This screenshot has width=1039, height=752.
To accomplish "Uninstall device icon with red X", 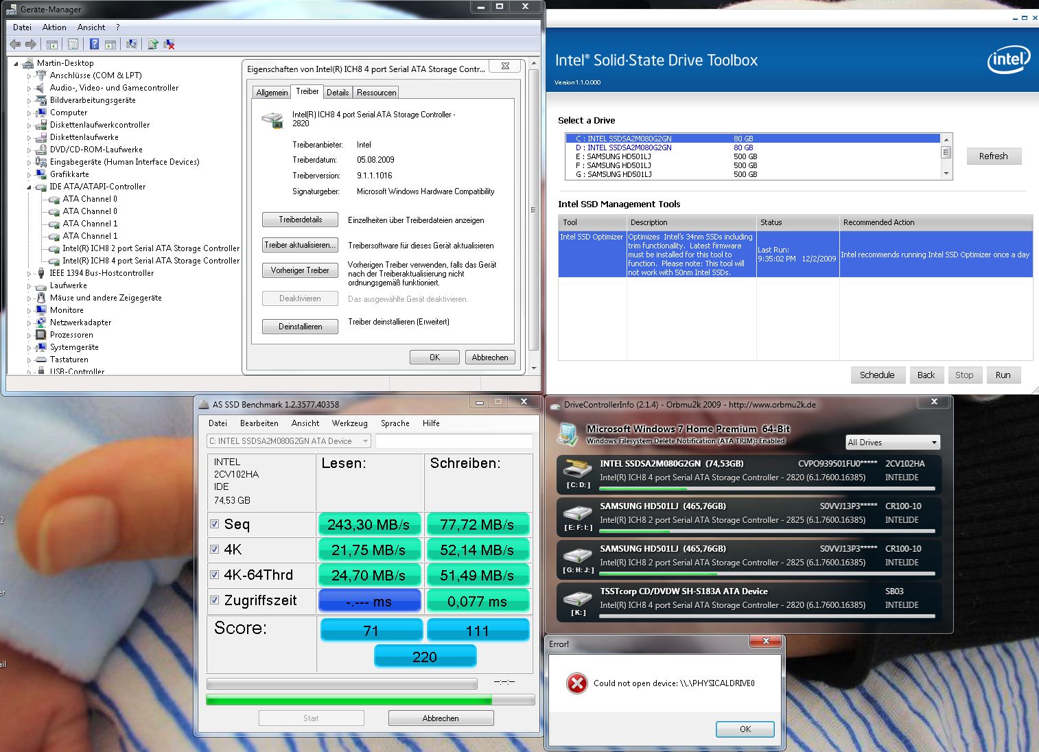I will (x=169, y=44).
